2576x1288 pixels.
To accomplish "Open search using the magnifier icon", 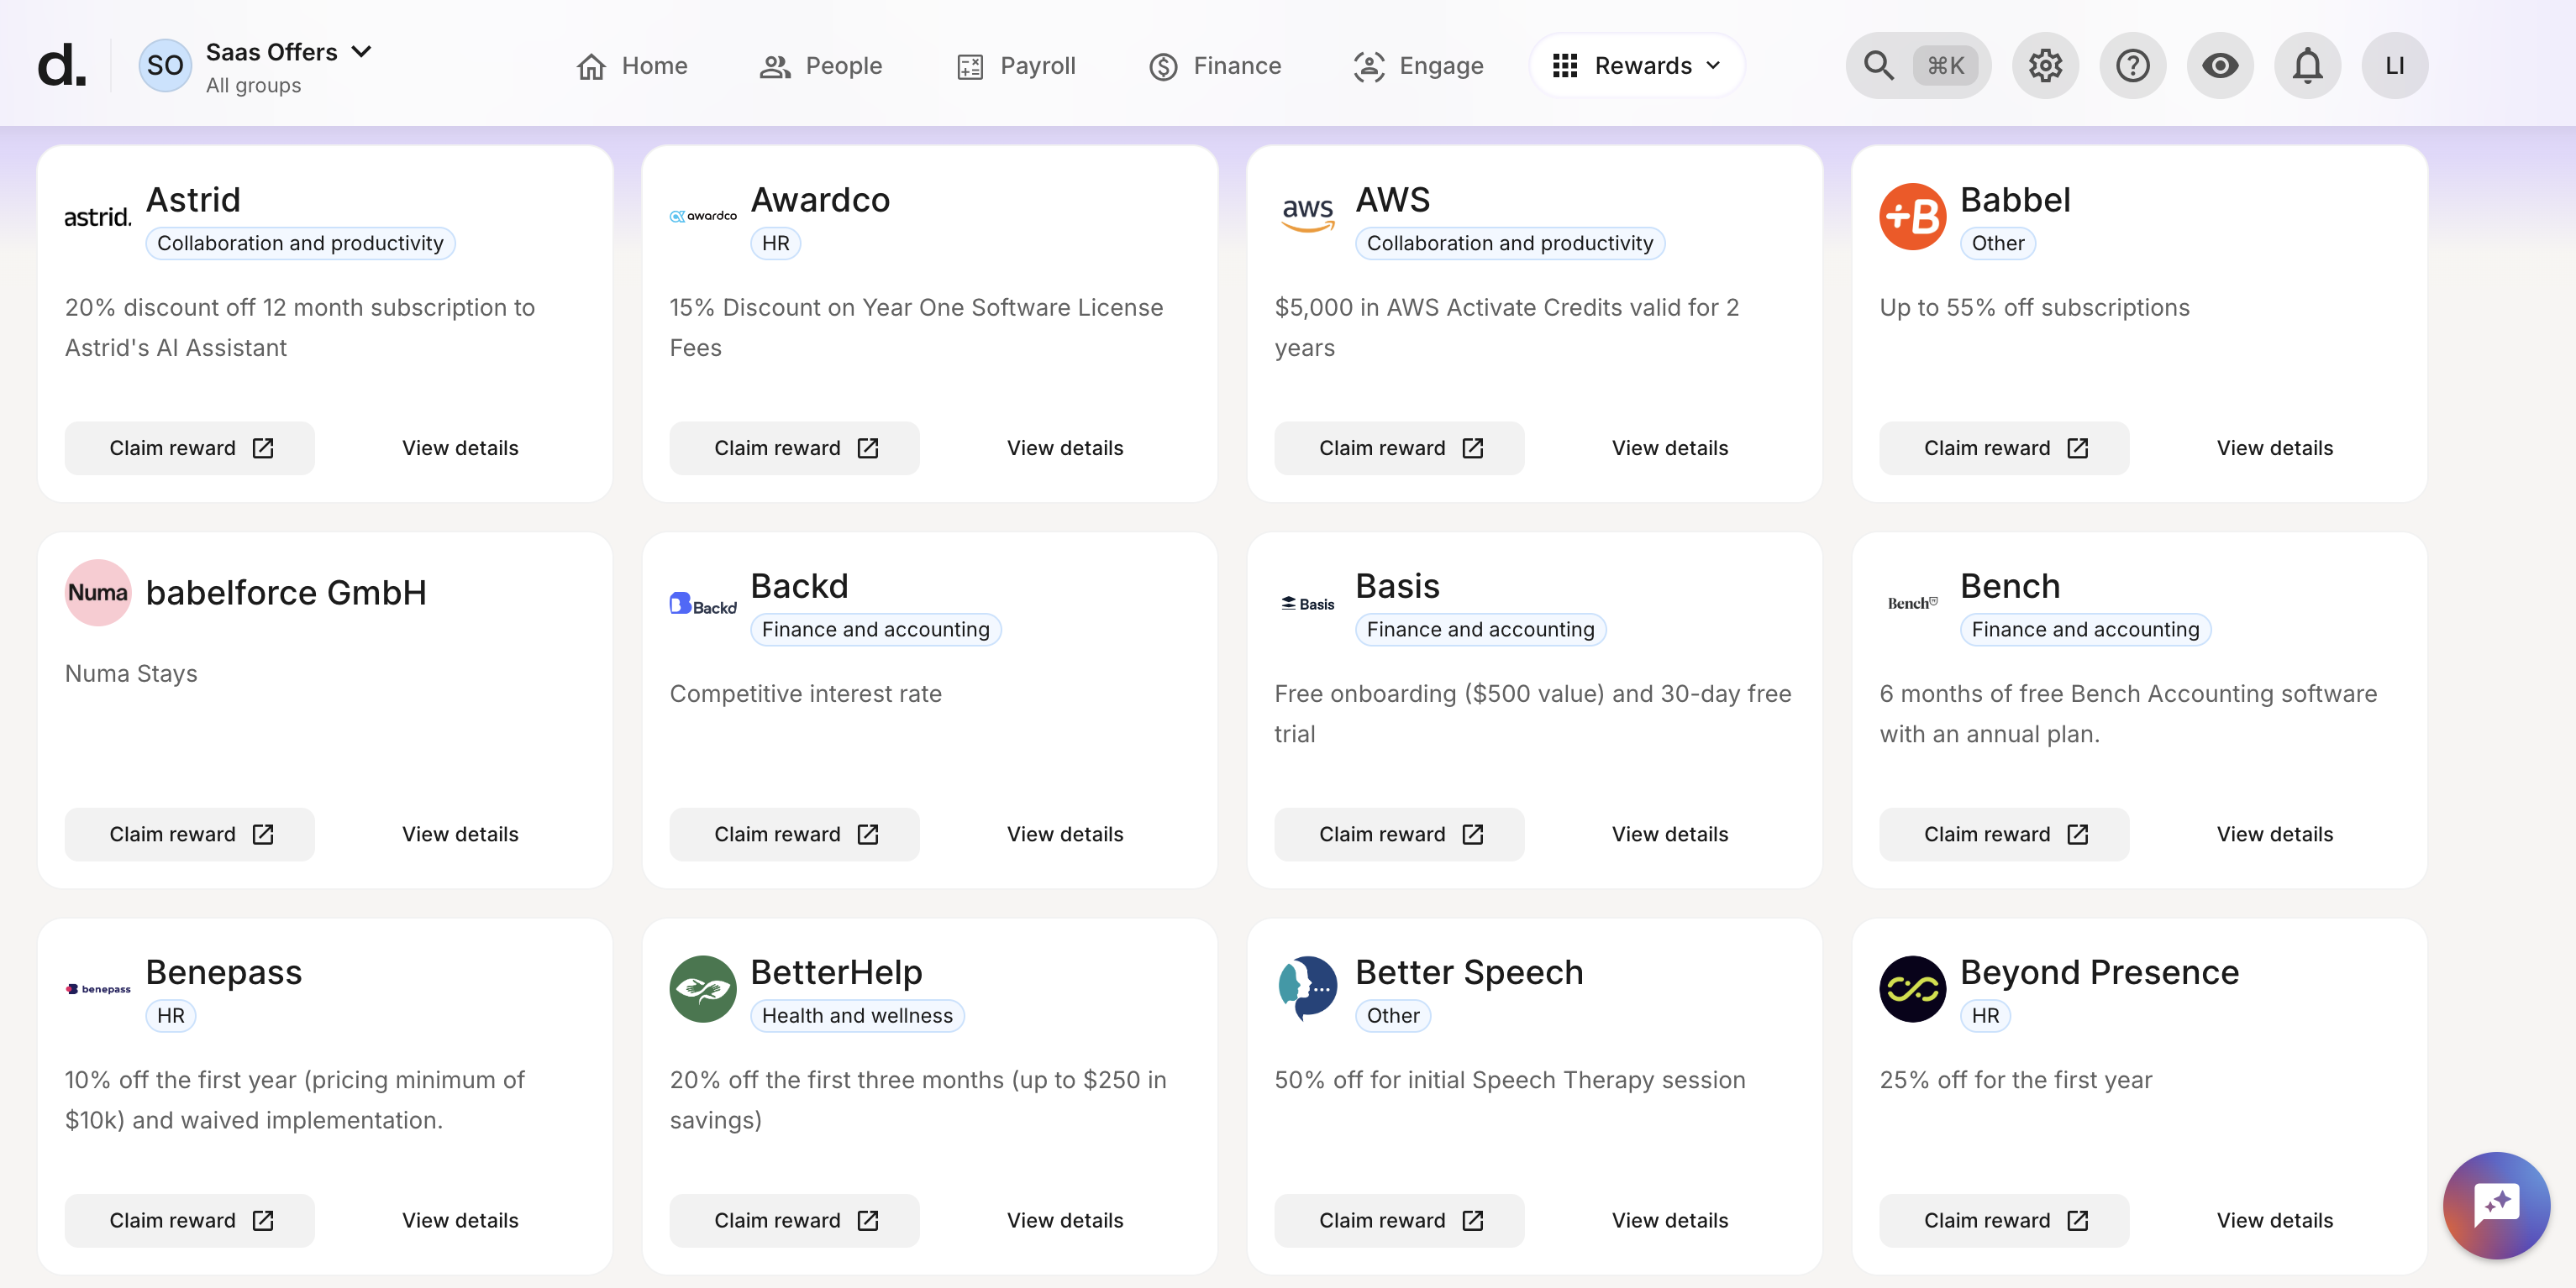I will coord(1878,65).
